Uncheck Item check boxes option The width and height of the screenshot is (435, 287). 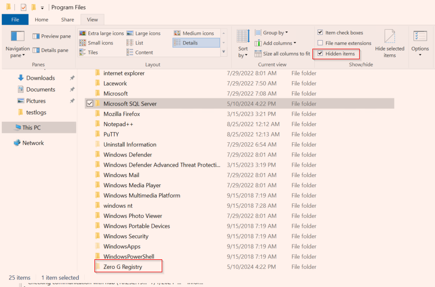(x=320, y=32)
